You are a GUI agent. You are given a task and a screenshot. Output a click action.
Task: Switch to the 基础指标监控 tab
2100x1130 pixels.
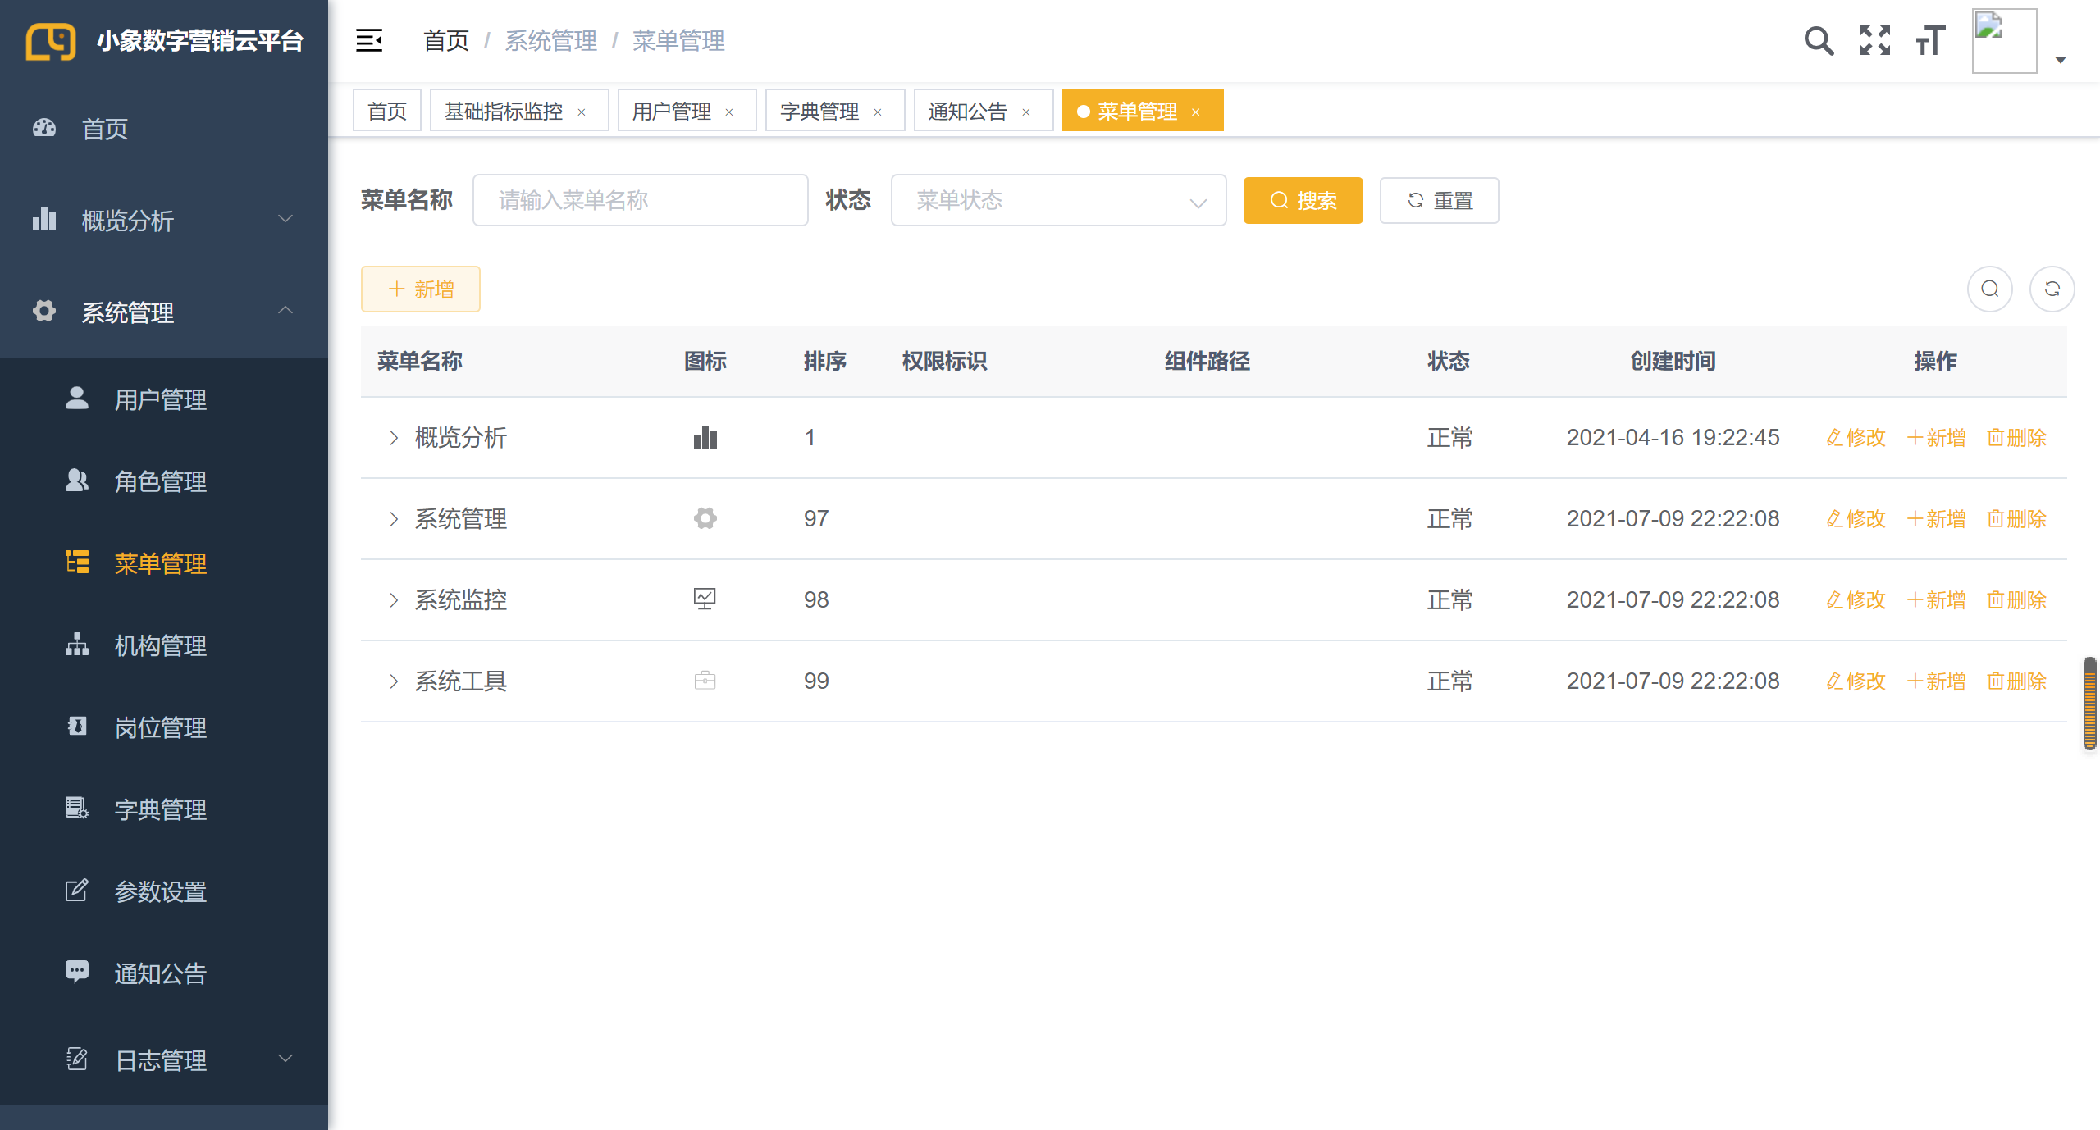pos(504,111)
